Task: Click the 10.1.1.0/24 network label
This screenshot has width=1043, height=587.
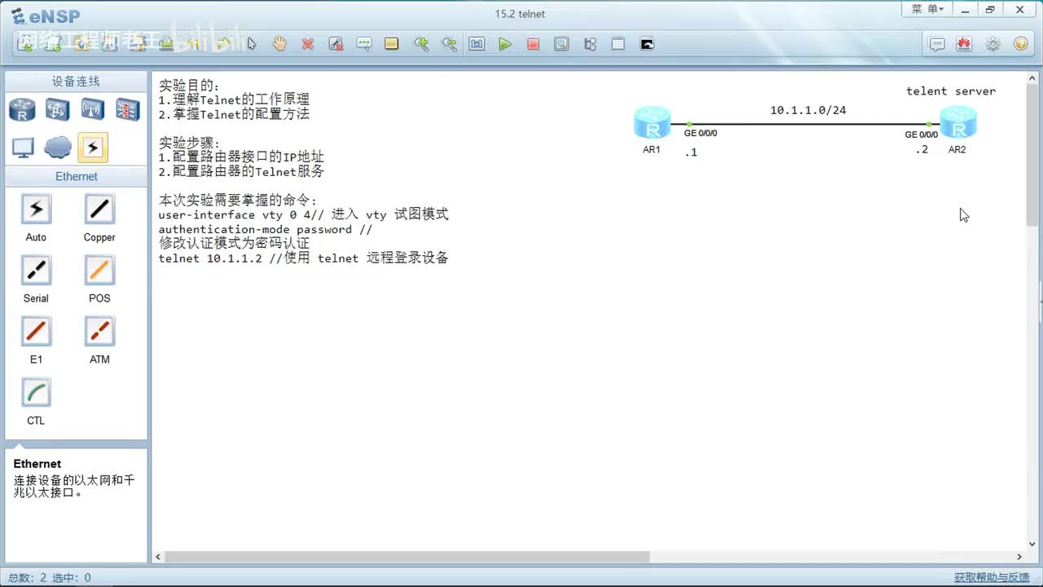Action: [x=808, y=110]
